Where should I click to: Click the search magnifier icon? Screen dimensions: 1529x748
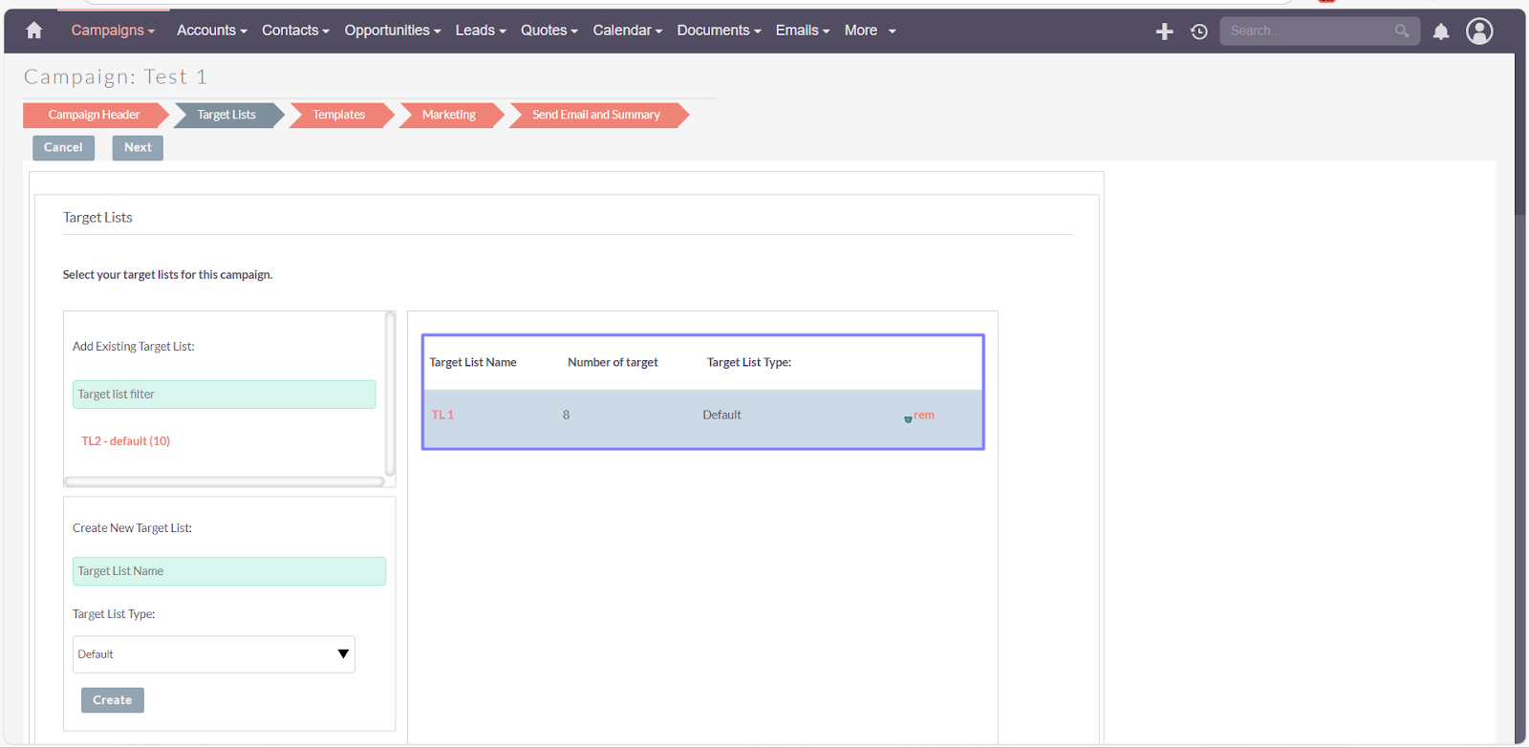point(1401,31)
